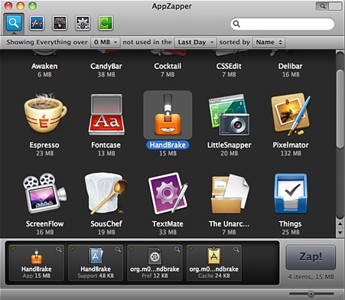The height and width of the screenshot is (300, 345).
Task: Open the sorted by Name dropdown
Action: [269, 42]
